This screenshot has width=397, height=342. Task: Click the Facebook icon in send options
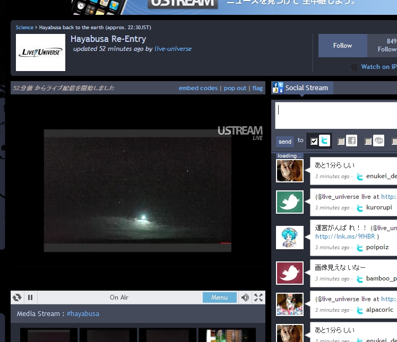coord(352,141)
